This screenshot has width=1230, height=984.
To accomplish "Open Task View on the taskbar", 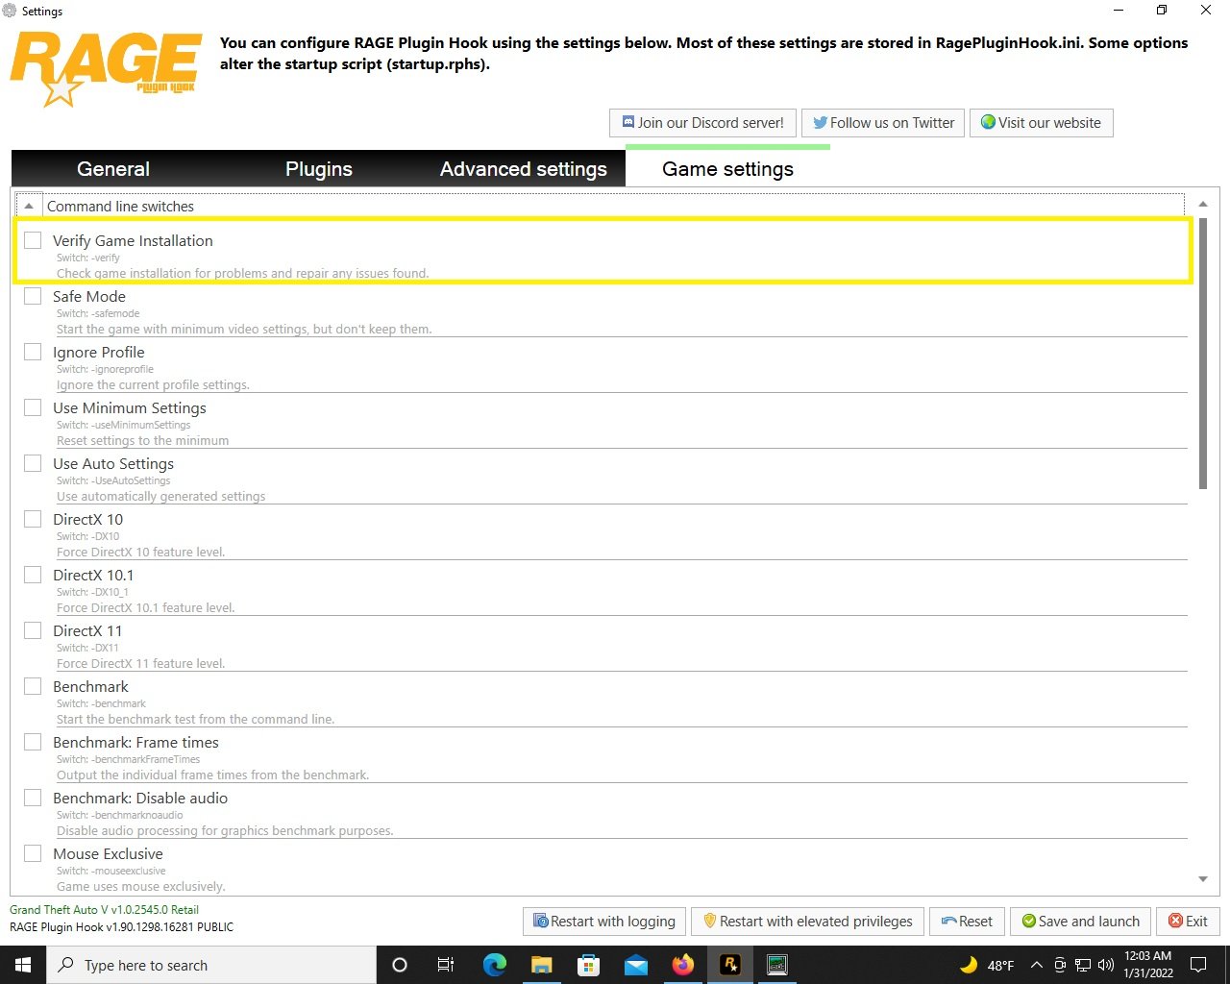I will point(446,965).
